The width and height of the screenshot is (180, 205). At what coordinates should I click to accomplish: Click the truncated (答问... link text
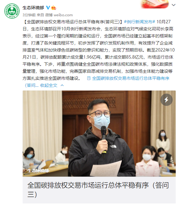point(32,85)
